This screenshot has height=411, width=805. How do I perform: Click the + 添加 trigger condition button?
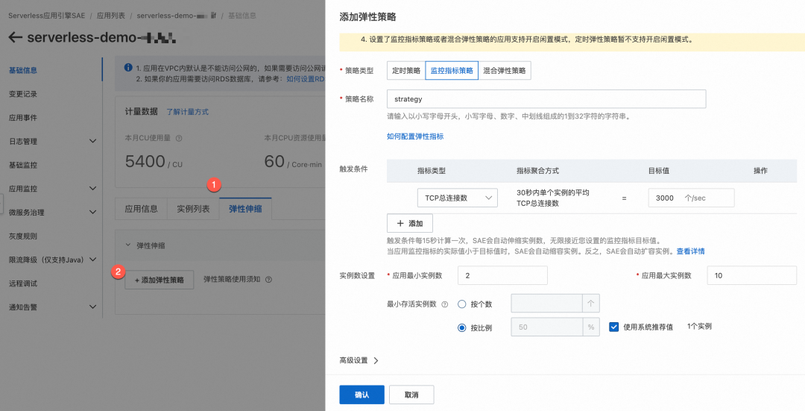[x=410, y=224]
